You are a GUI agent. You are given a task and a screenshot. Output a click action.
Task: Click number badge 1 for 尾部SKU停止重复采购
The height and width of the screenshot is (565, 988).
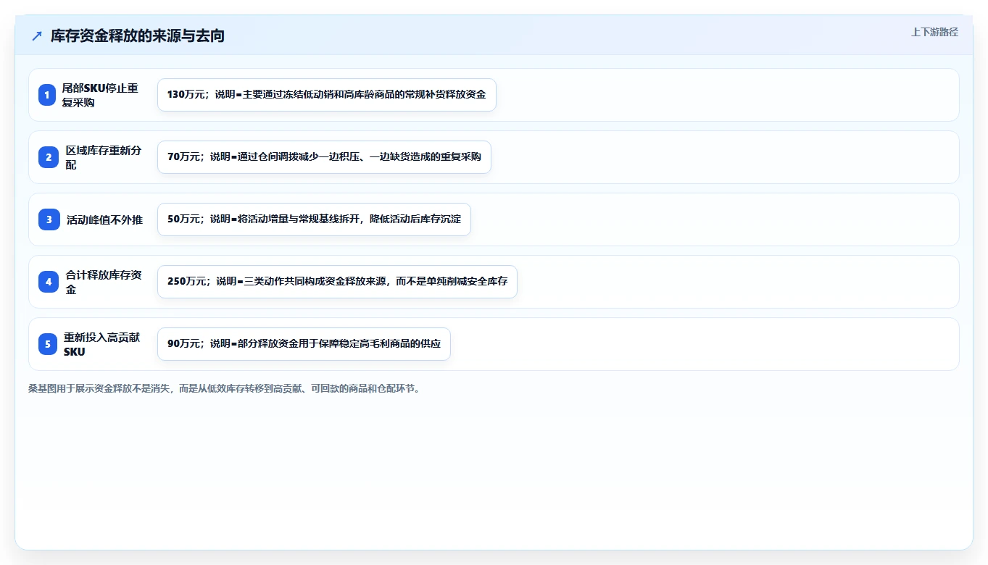(47, 95)
